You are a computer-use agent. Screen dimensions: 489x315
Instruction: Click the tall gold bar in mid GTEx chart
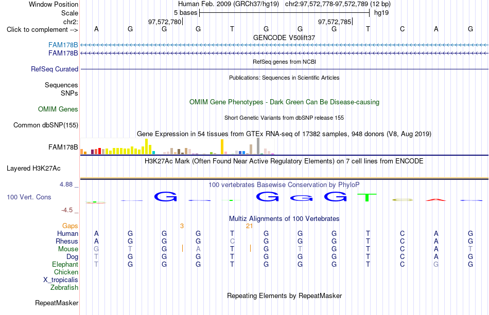(222, 147)
